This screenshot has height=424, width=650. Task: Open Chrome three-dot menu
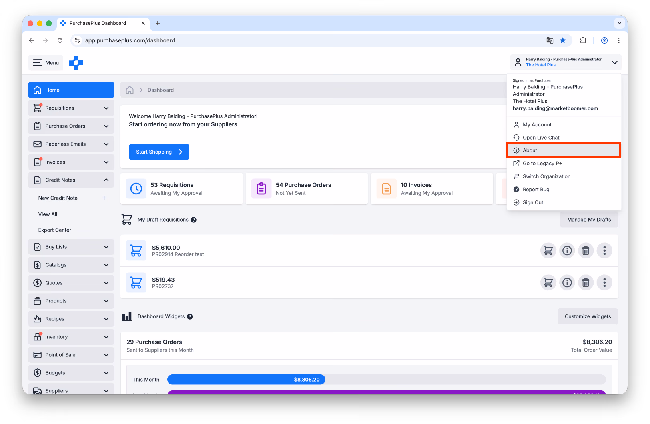point(619,40)
